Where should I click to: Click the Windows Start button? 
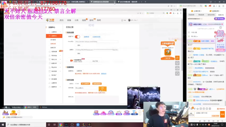coord(3,125)
